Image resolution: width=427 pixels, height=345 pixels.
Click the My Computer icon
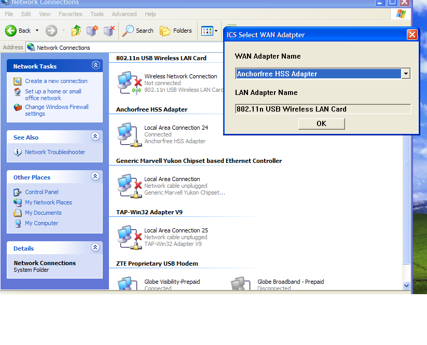pyautogui.click(x=18, y=223)
